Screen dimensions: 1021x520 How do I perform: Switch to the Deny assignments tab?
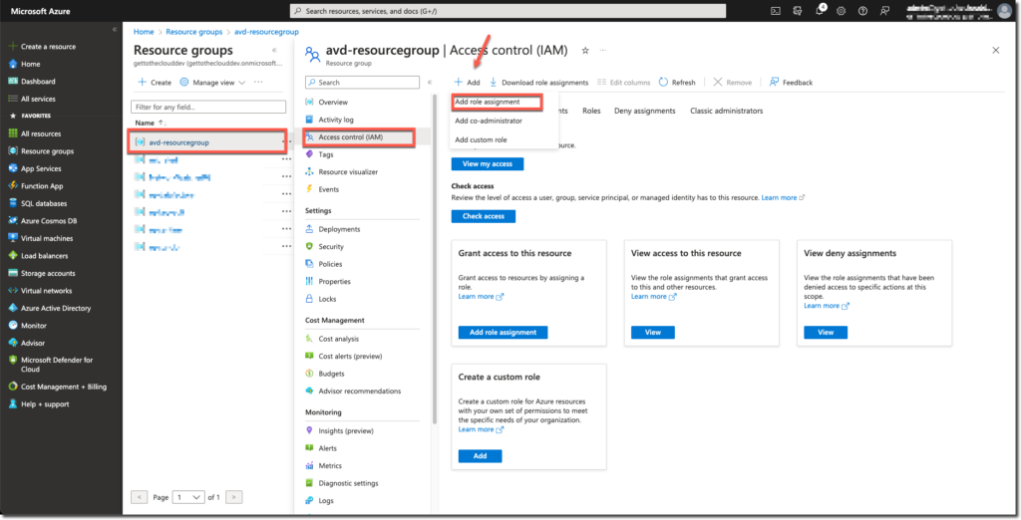(645, 112)
